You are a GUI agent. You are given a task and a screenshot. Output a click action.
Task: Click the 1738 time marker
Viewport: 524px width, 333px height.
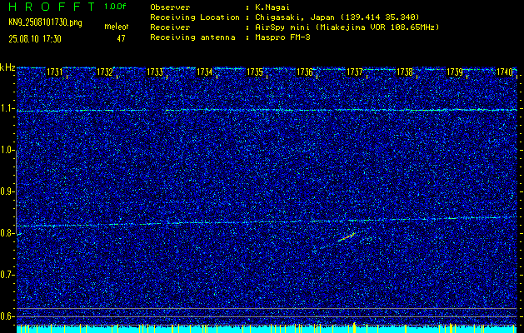pyautogui.click(x=405, y=72)
